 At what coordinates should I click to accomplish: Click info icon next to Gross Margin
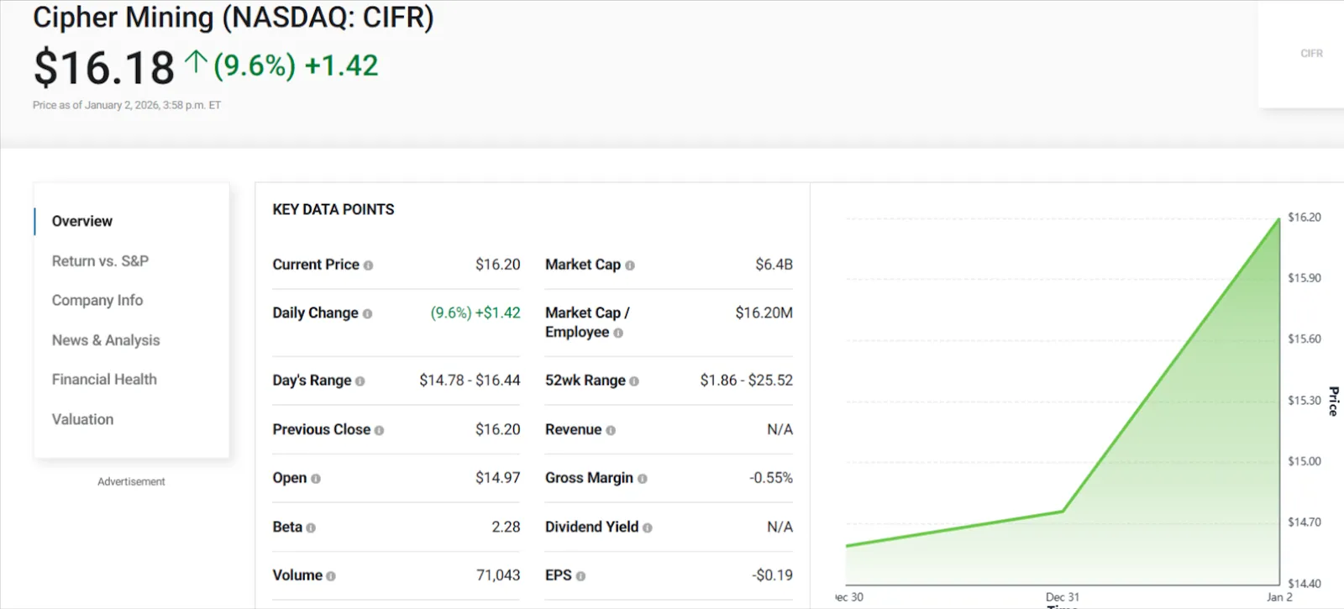pyautogui.click(x=643, y=479)
